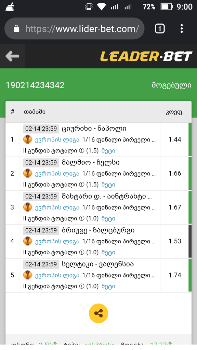Tap მეტი in სელტიკი - ვალენსია row

[x=108, y=287]
